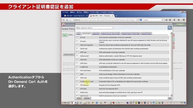Click the Add New Macro button behind the dialog
The image size is (193, 108).
tap(69, 55)
